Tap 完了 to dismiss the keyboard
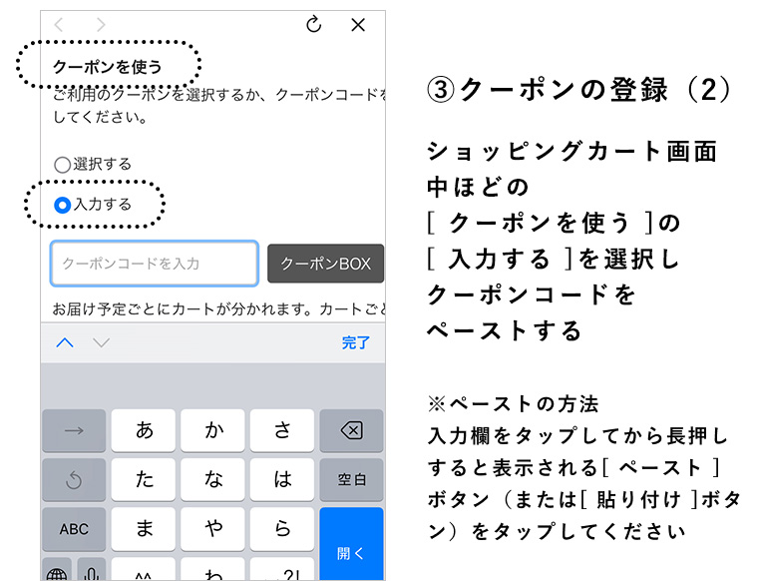The image size is (758, 581). (356, 343)
